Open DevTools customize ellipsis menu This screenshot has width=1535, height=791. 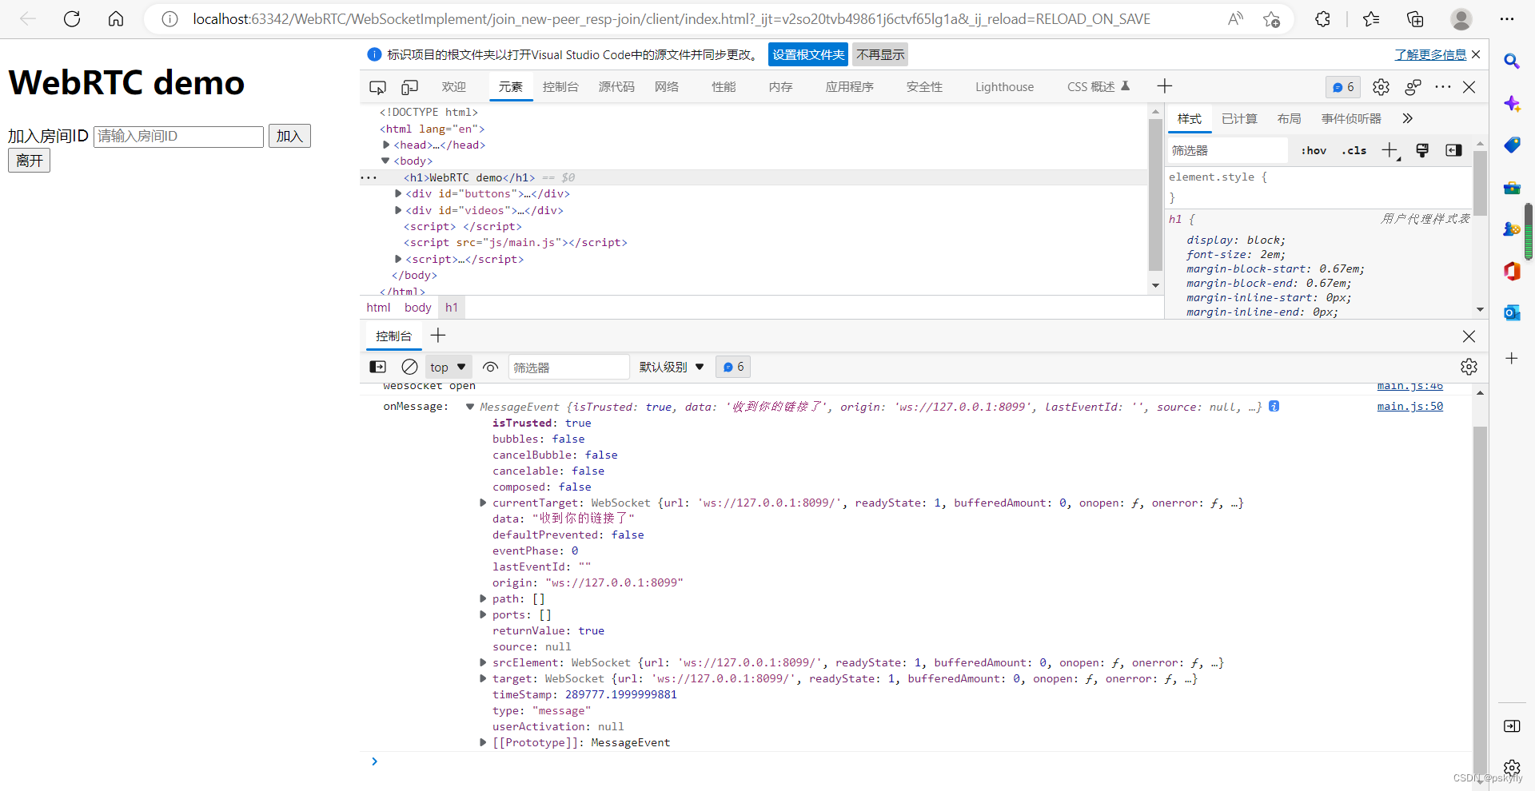1443,87
